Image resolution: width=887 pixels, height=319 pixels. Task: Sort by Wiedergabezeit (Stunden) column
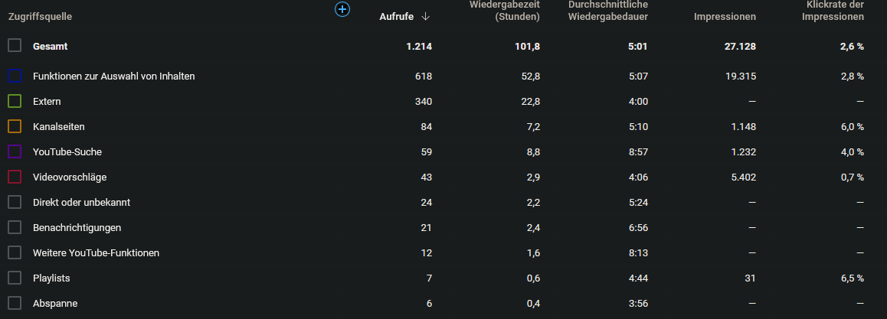pyautogui.click(x=505, y=11)
